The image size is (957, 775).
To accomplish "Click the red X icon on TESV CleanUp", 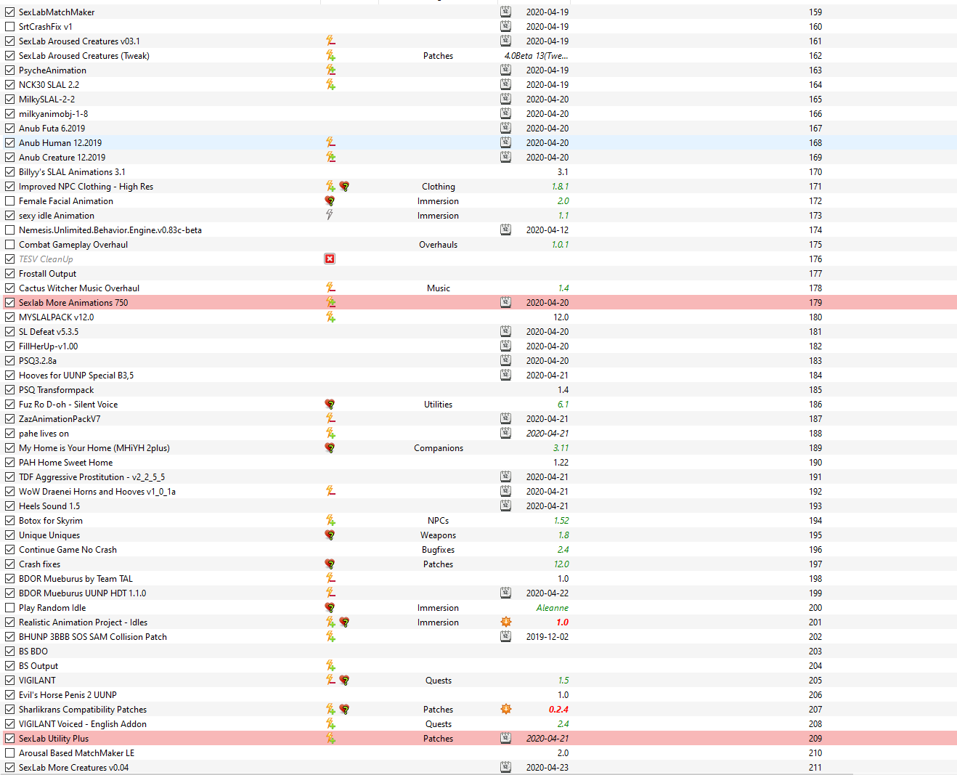I will (330, 259).
